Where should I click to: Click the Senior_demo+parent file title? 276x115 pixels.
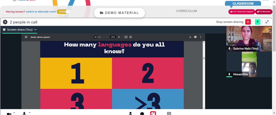pyautogui.click(x=40, y=37)
